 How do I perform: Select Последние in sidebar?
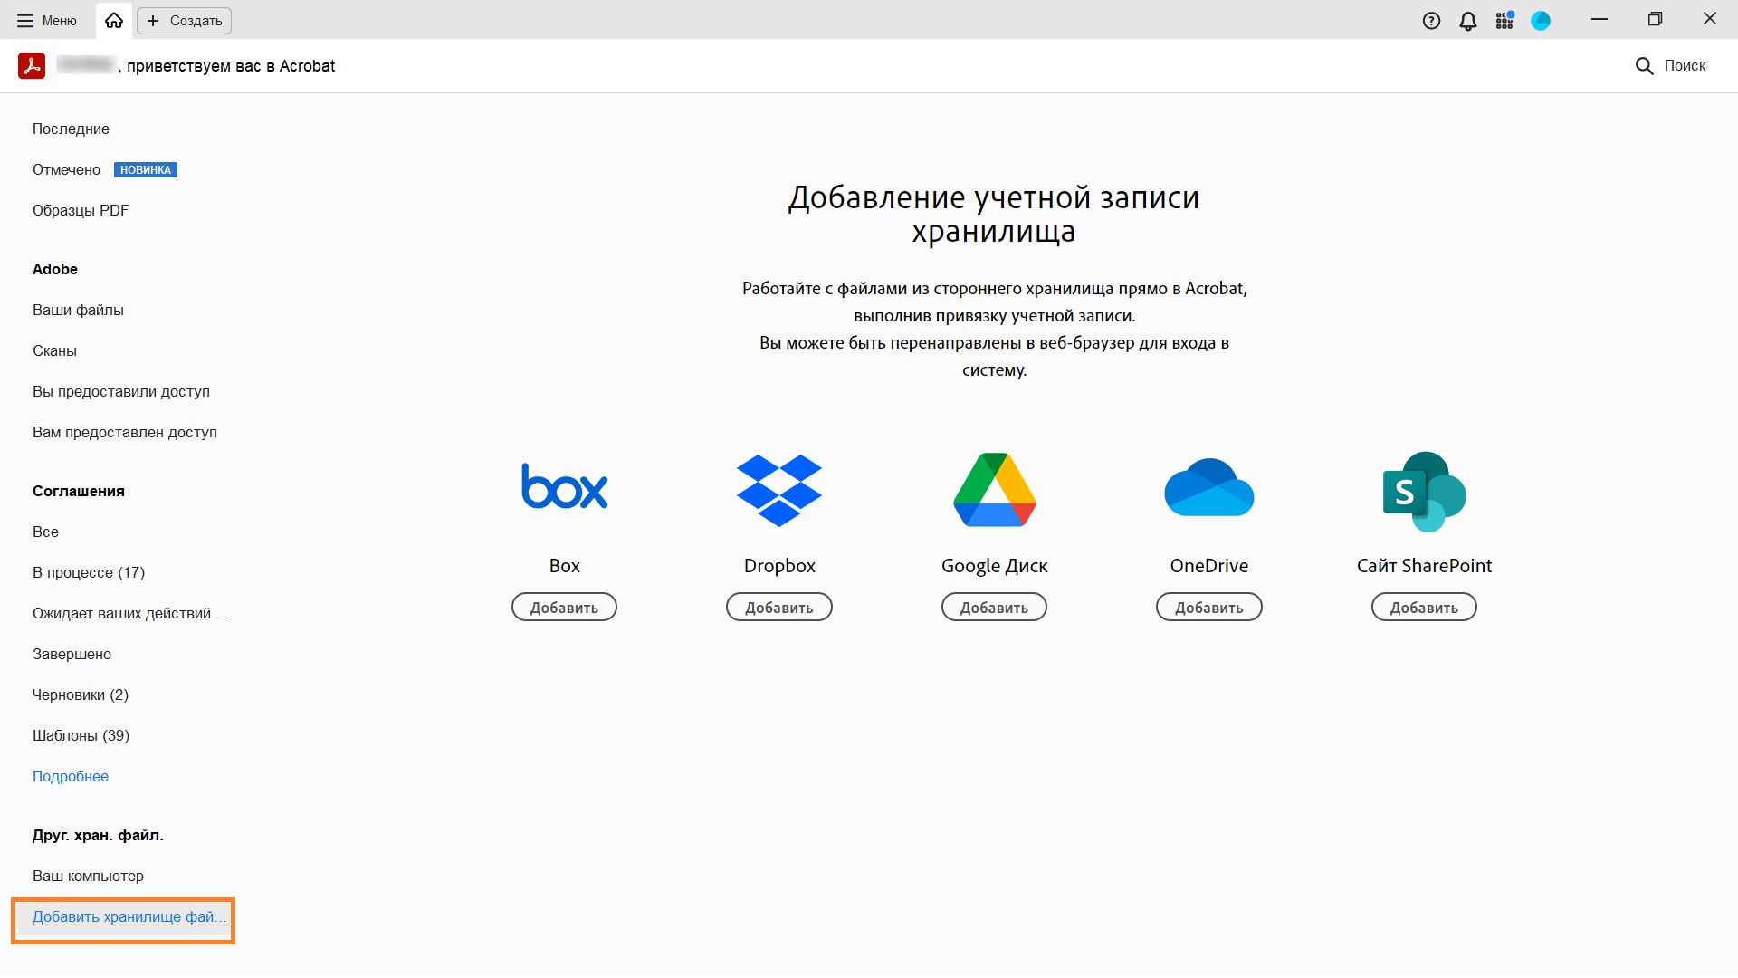pyautogui.click(x=71, y=129)
